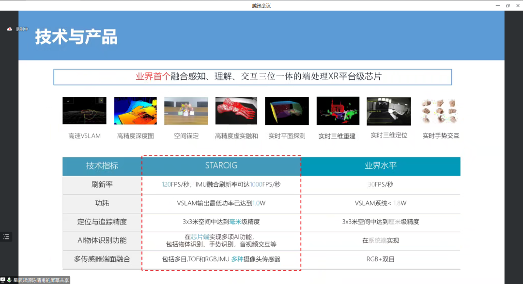This screenshot has height=284, width=523.
Task: Click the cell 在芯片端实现多项AI功能
Action: [221, 240]
